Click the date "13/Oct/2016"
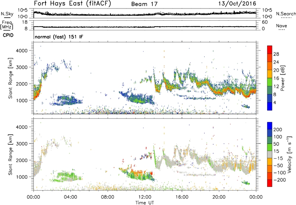 point(237,4)
